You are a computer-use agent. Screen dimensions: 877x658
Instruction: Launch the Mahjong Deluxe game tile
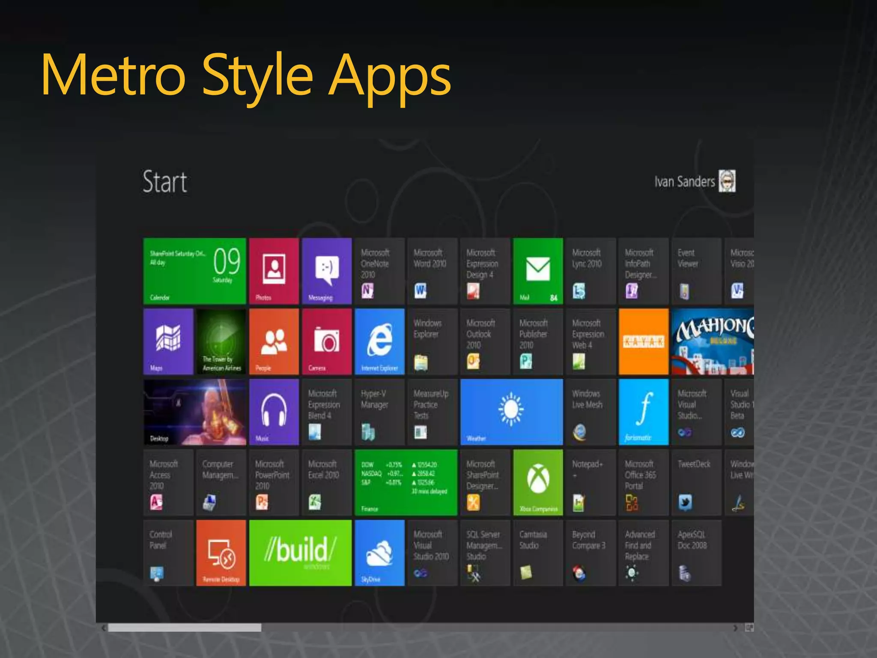click(713, 341)
